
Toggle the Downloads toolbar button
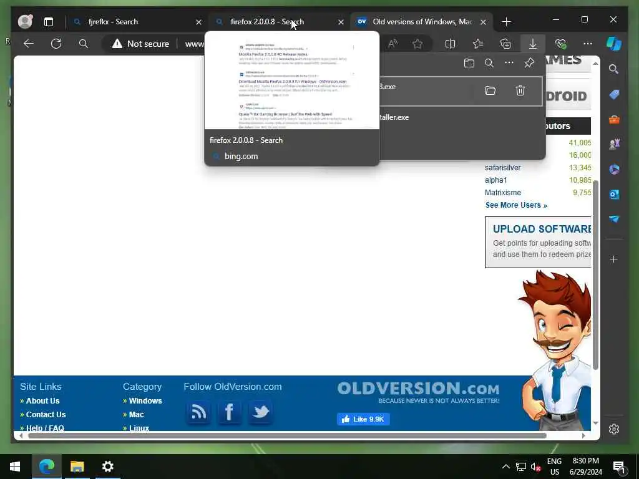[x=533, y=44]
